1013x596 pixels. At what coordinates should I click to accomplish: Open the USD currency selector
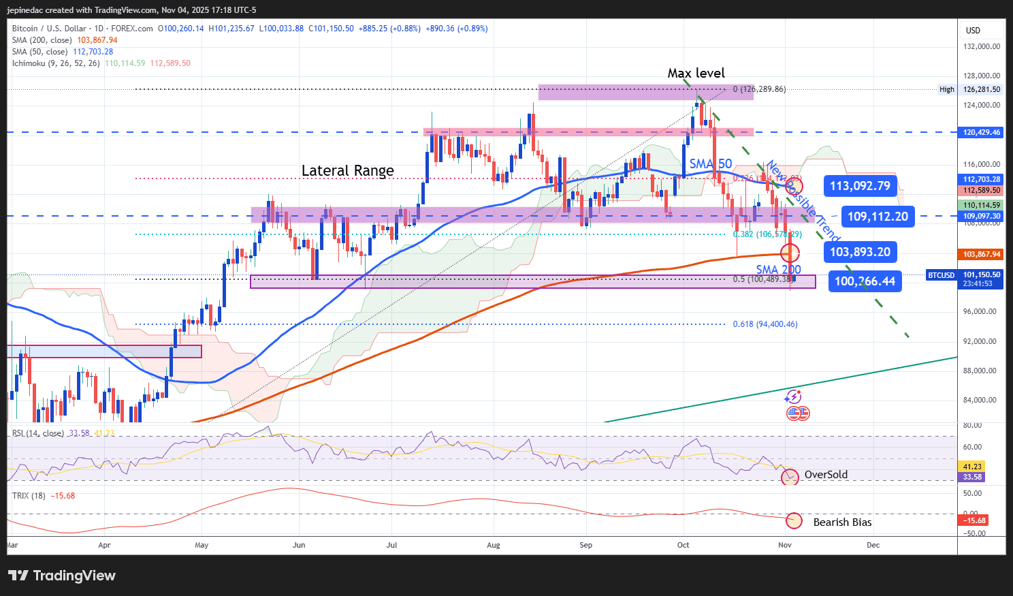pyautogui.click(x=973, y=31)
